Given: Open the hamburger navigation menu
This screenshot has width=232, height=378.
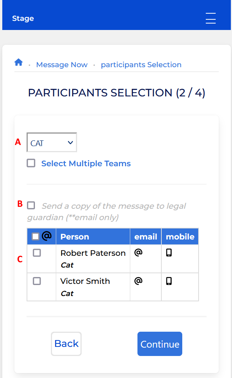Looking at the screenshot, I should (x=210, y=18).
